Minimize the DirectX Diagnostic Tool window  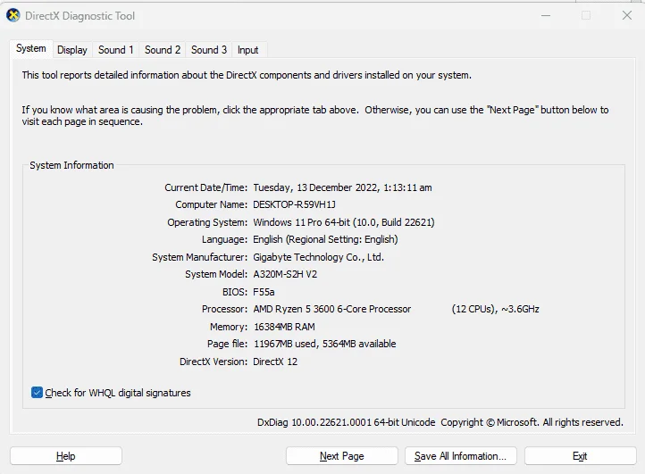546,16
